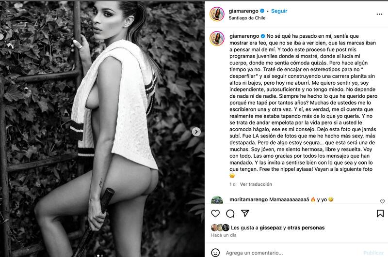
Task: Open Santiago de Chile location link
Action: coord(247,18)
